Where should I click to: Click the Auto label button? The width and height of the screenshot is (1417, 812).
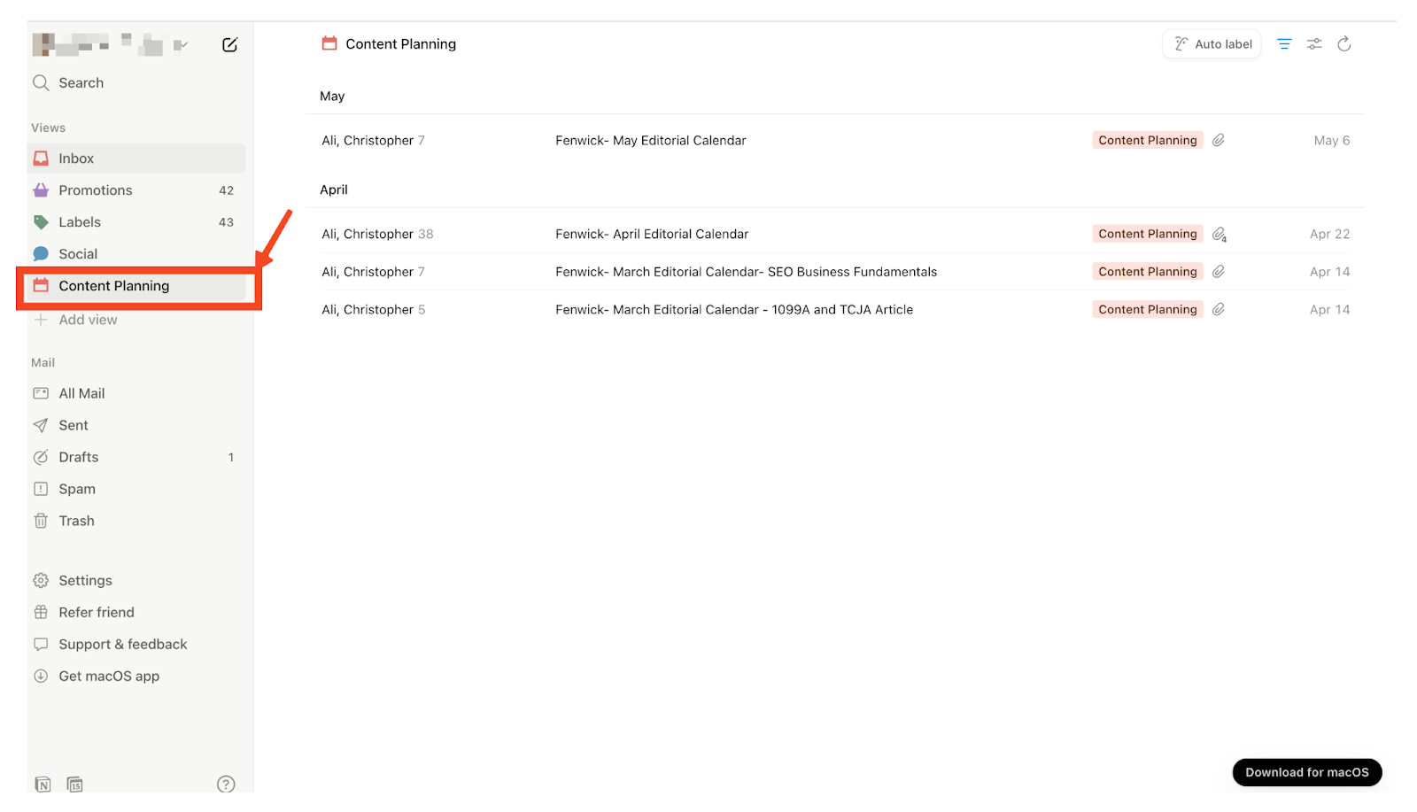click(x=1212, y=44)
